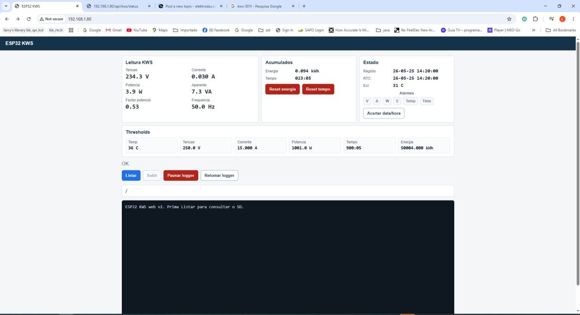Open the media control toolbar icon
This screenshot has height=315, width=580.
coord(551,19)
